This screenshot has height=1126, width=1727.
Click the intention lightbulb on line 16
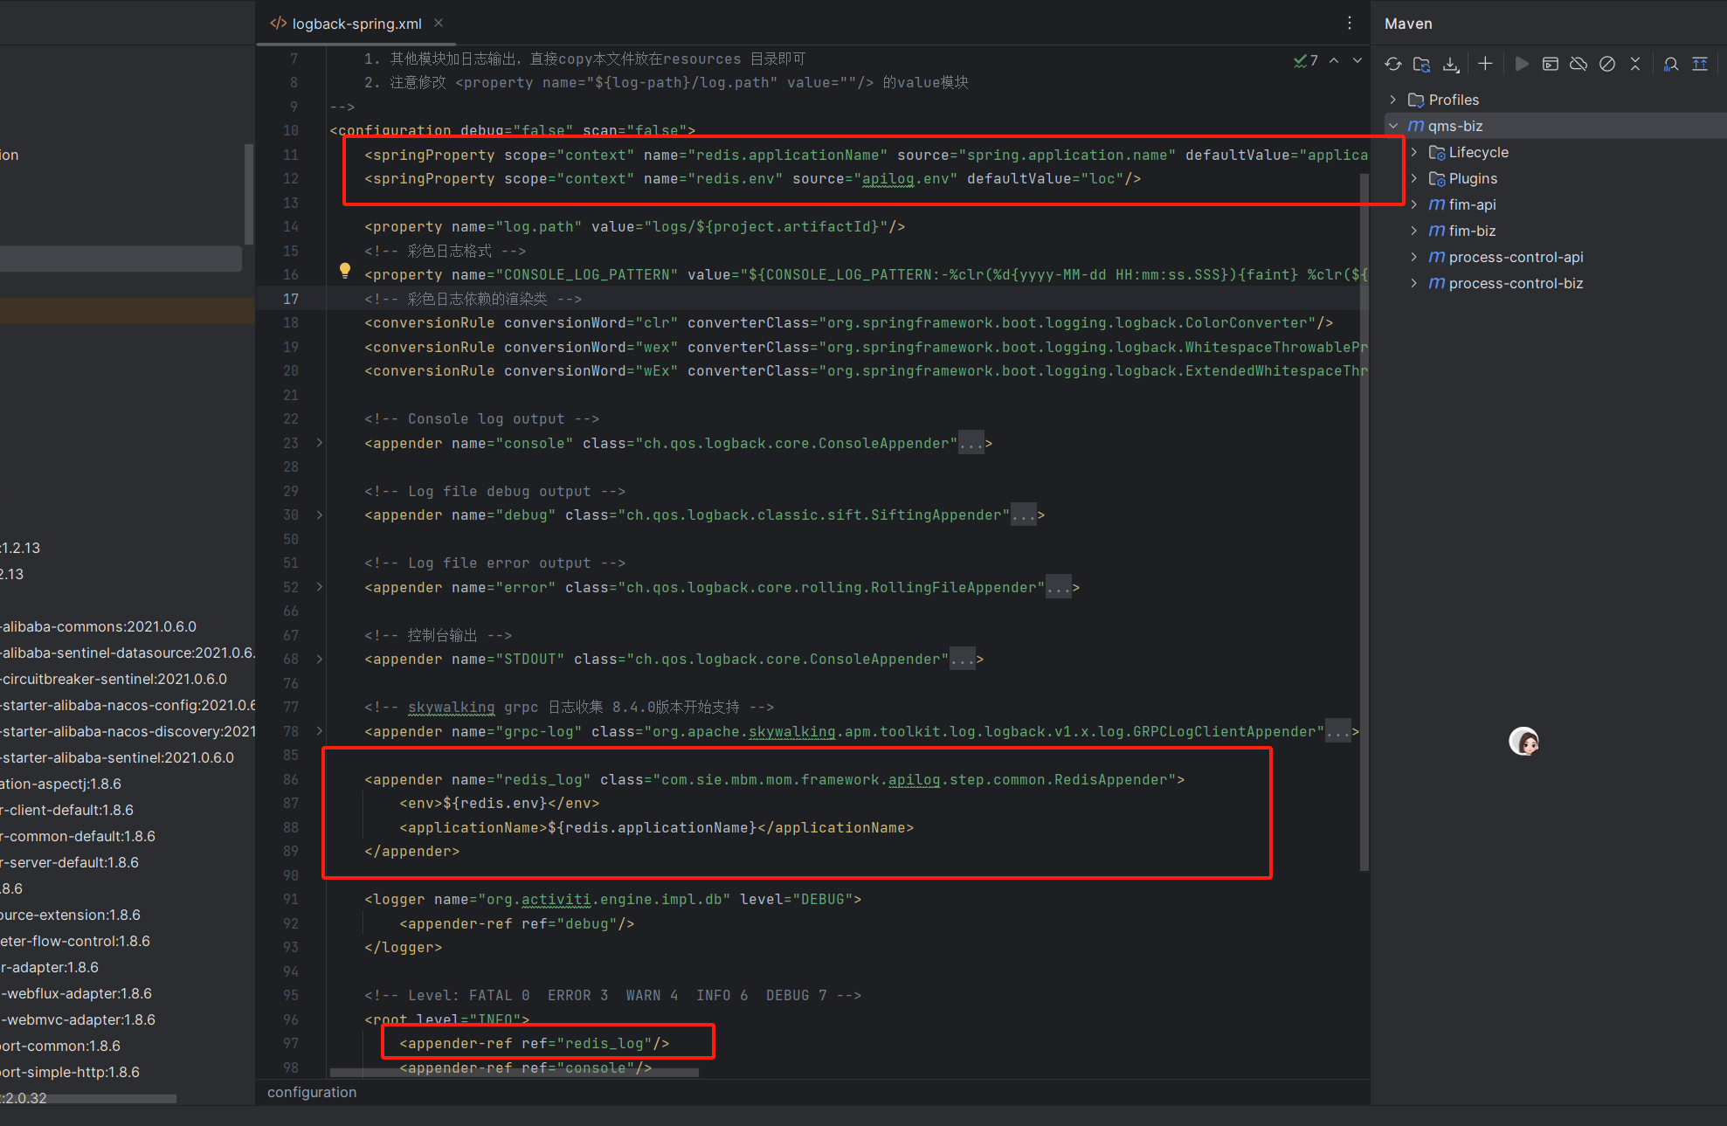345,271
